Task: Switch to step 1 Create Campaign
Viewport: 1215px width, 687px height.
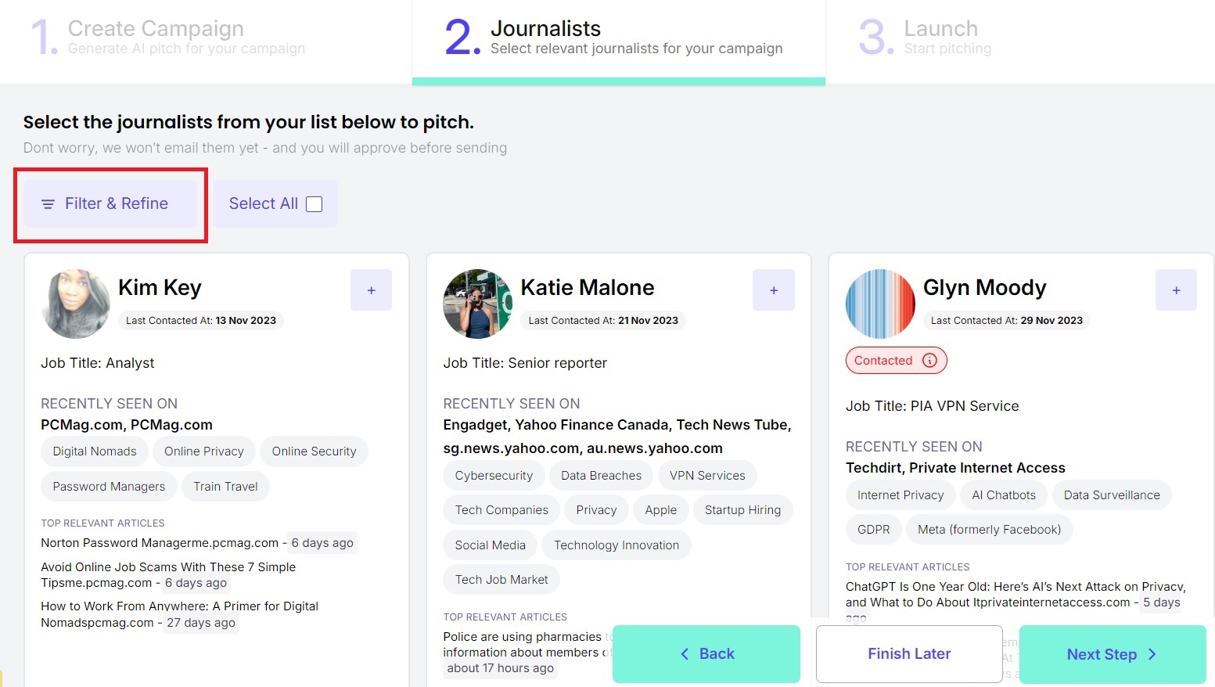Action: coord(168,38)
